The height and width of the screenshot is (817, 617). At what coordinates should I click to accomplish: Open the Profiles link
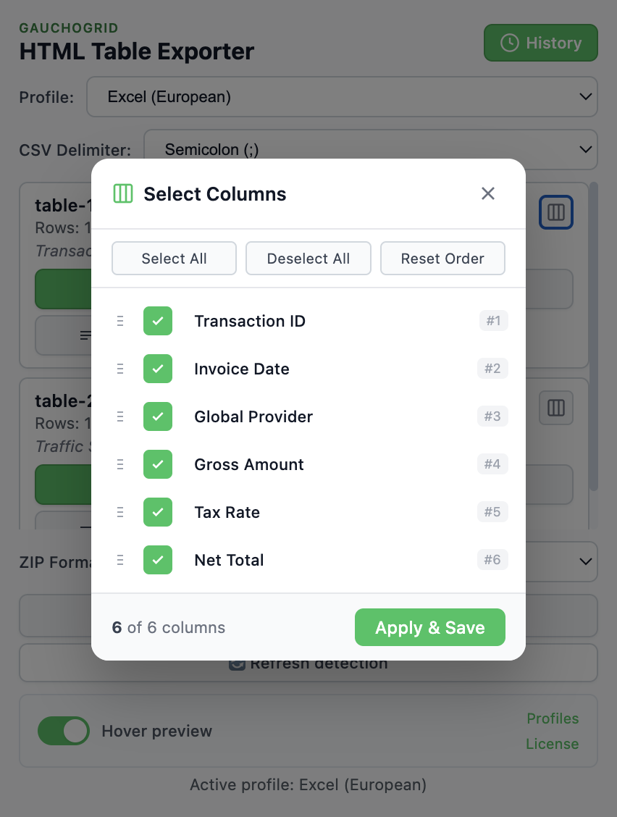pos(553,718)
